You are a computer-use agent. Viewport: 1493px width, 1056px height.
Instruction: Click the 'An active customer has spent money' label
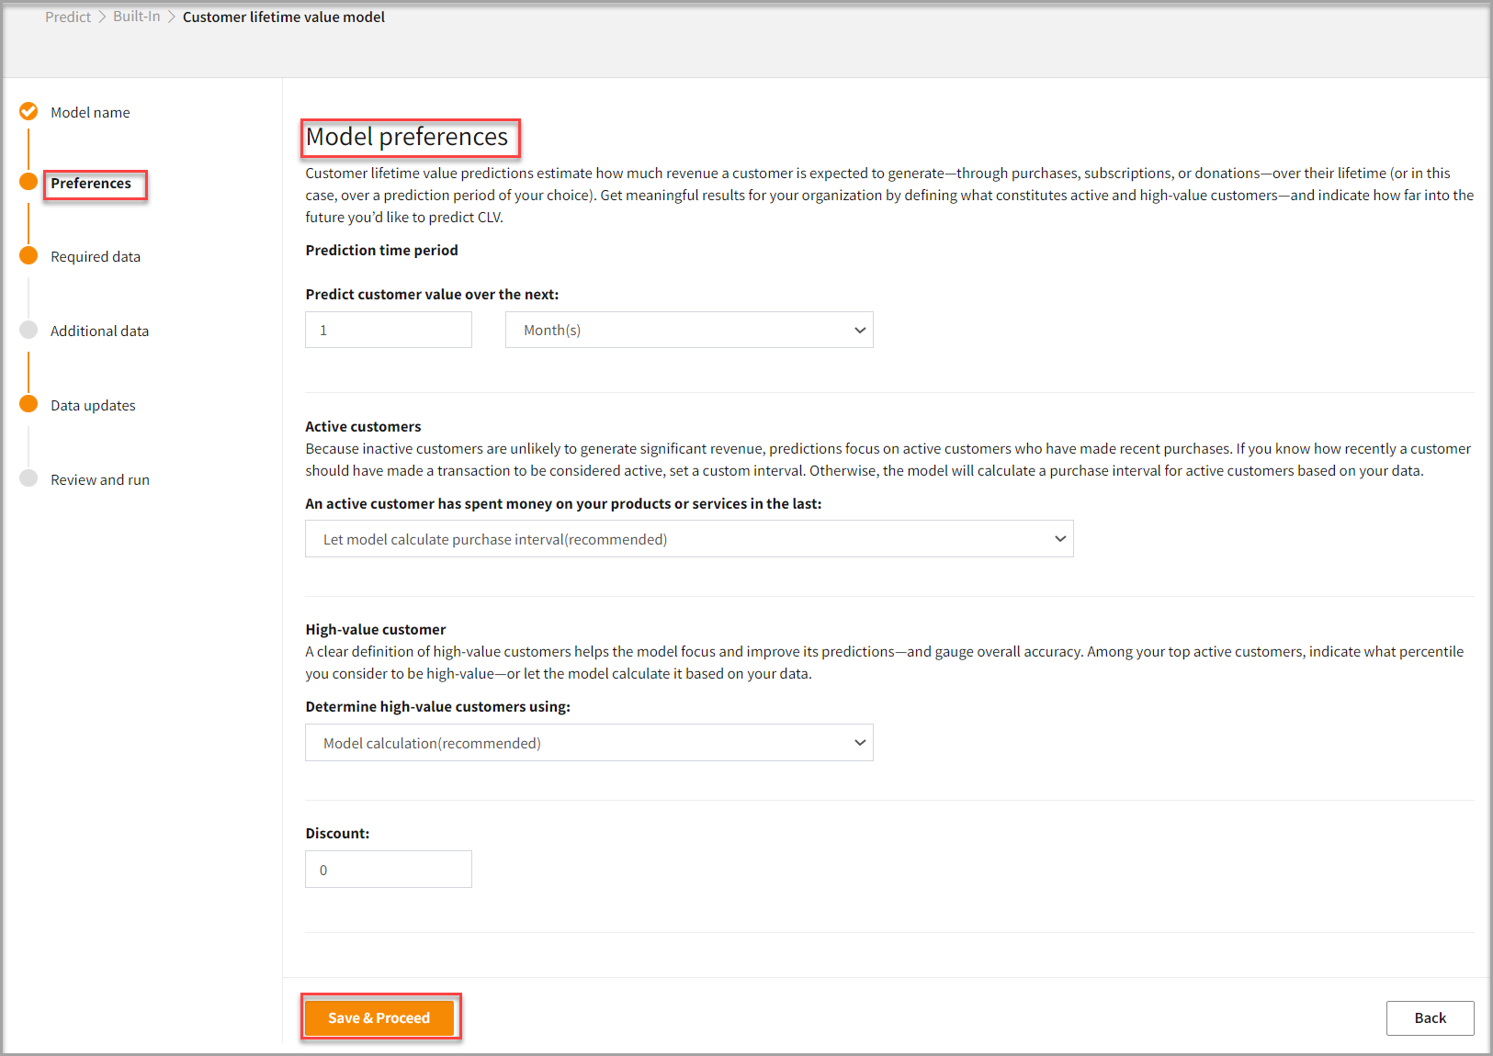(563, 503)
